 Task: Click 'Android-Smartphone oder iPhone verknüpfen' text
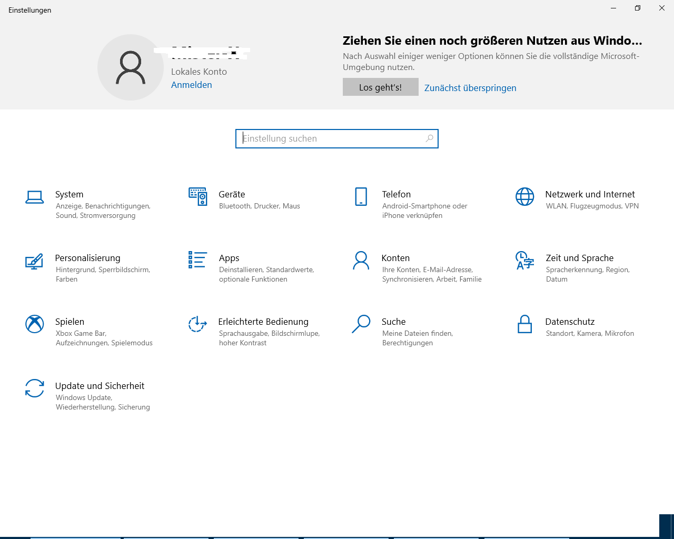click(424, 211)
